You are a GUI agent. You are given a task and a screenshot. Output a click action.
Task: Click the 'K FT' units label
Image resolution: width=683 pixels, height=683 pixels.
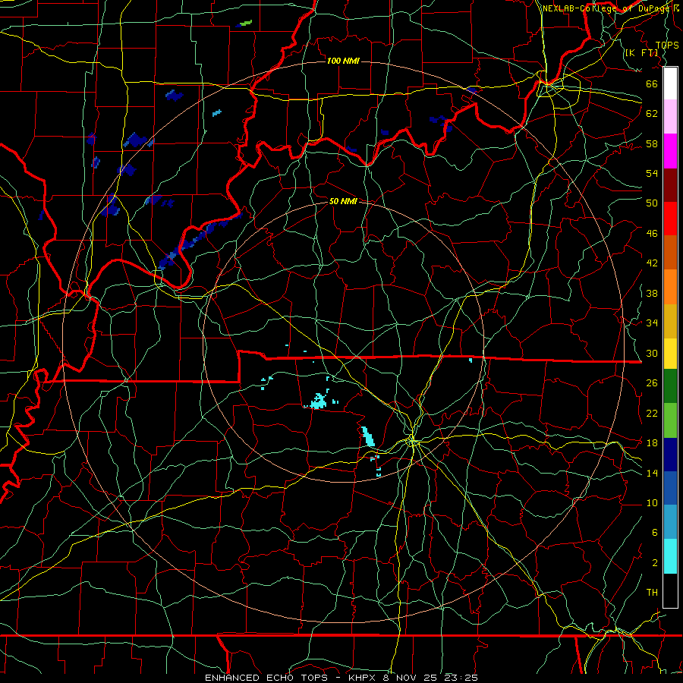(642, 53)
